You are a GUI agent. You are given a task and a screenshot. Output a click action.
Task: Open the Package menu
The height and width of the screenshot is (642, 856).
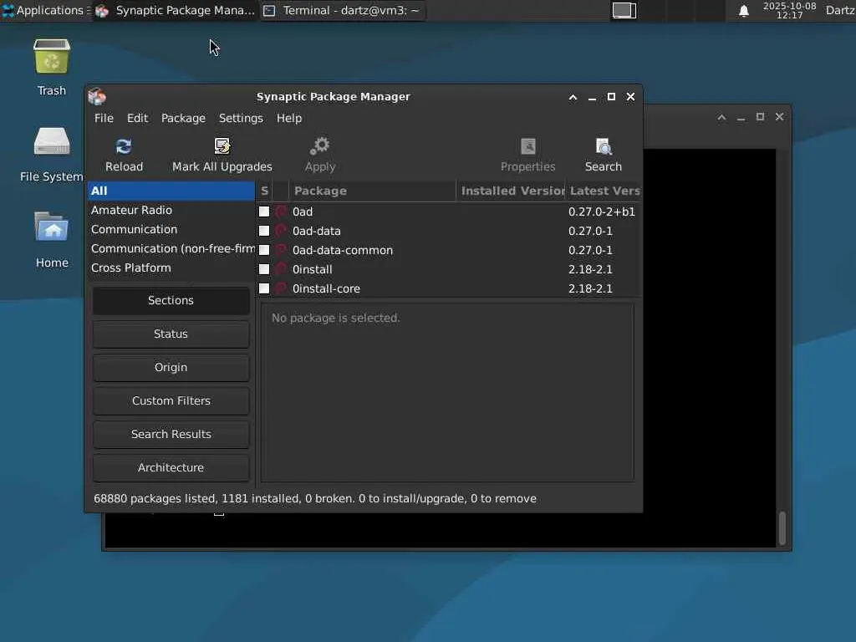coord(183,118)
